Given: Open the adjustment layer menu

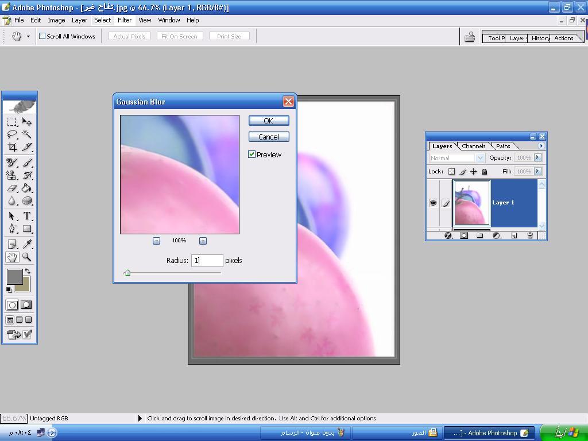Looking at the screenshot, I should (x=497, y=235).
